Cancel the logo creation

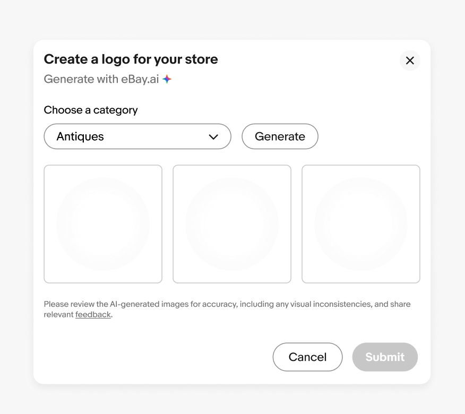[x=307, y=357]
